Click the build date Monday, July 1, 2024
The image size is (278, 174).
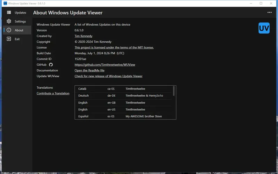(99, 53)
